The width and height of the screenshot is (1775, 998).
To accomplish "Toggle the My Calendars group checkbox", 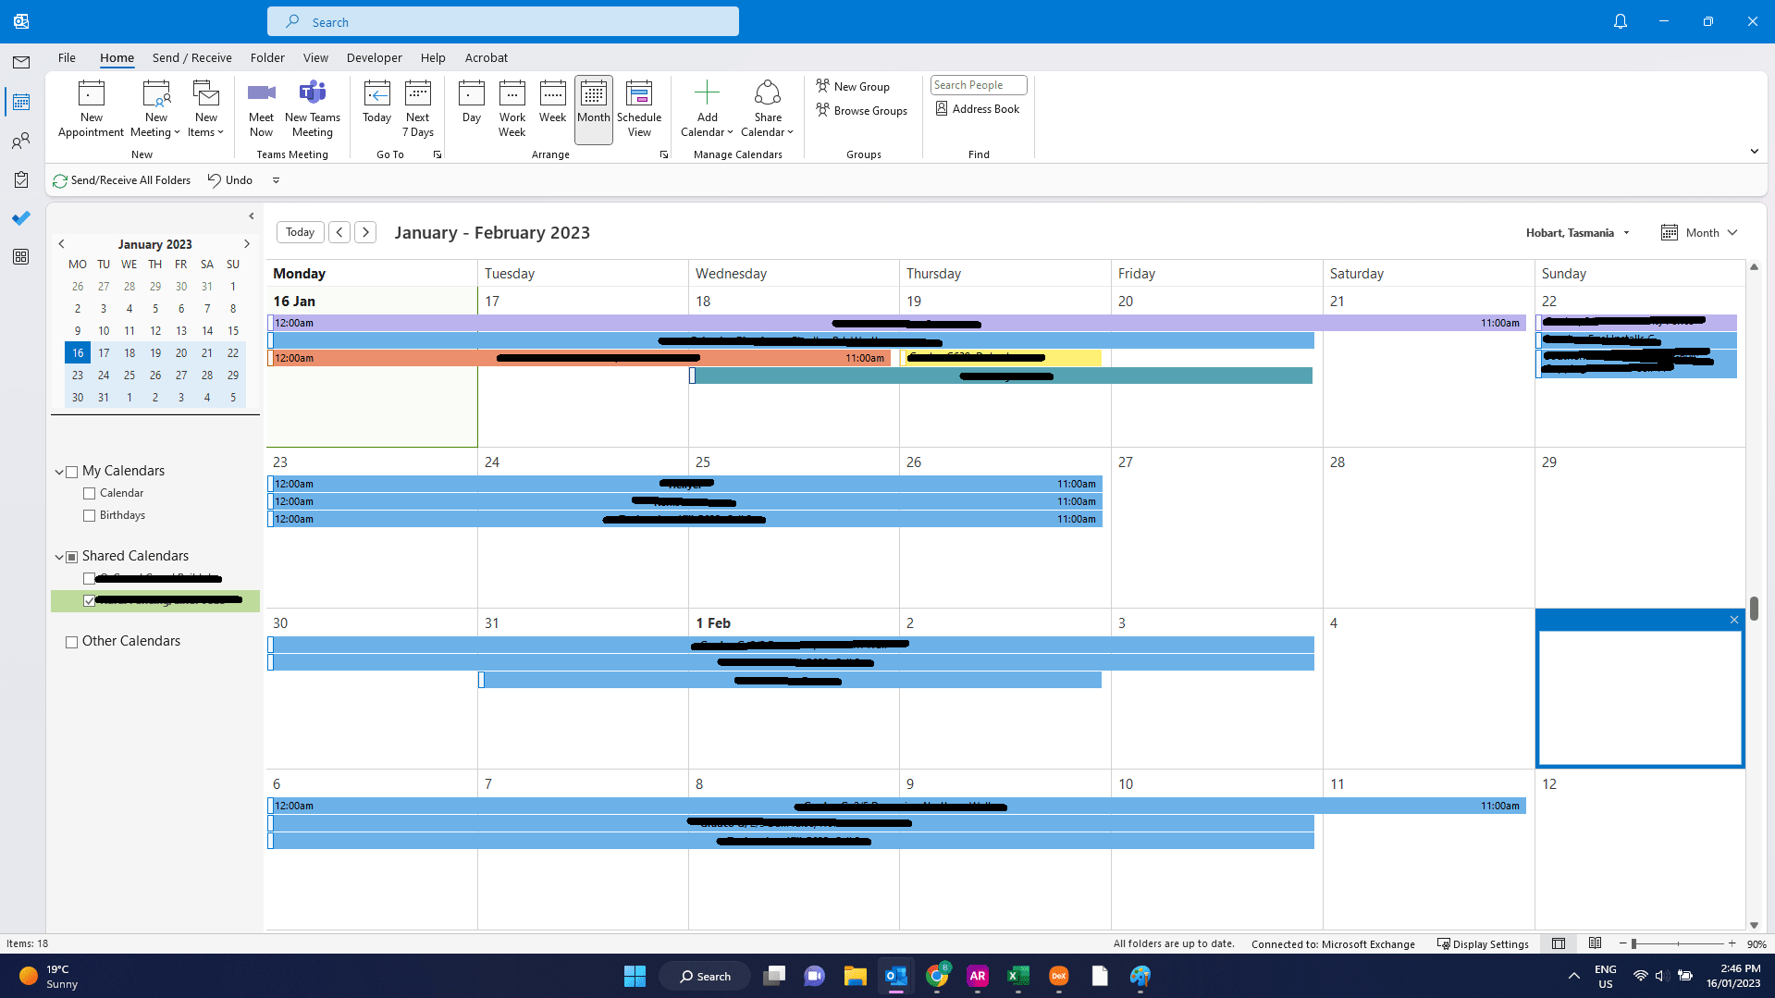I will (x=71, y=472).
